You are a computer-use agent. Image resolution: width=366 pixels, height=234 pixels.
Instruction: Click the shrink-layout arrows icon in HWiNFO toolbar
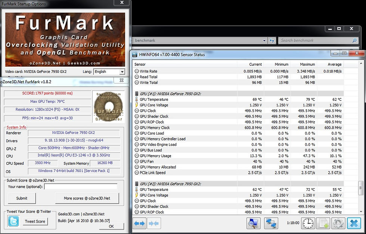(x=153, y=223)
